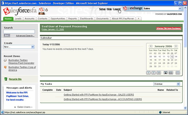
Task: Select day 25 in January calendar
Action: [x=164, y=63]
